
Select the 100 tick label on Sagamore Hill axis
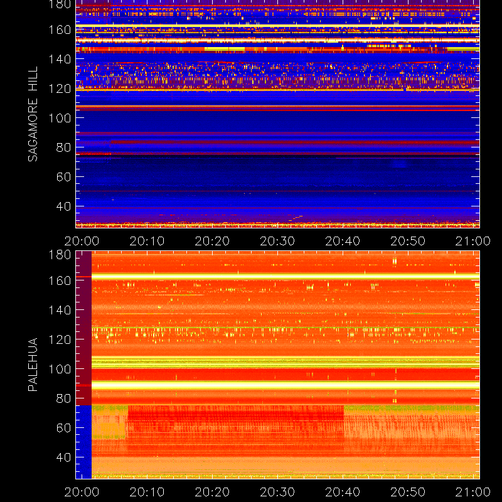tap(60, 118)
